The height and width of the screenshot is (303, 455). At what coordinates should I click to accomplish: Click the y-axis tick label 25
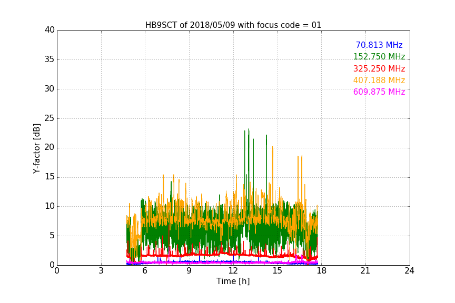click(50, 118)
